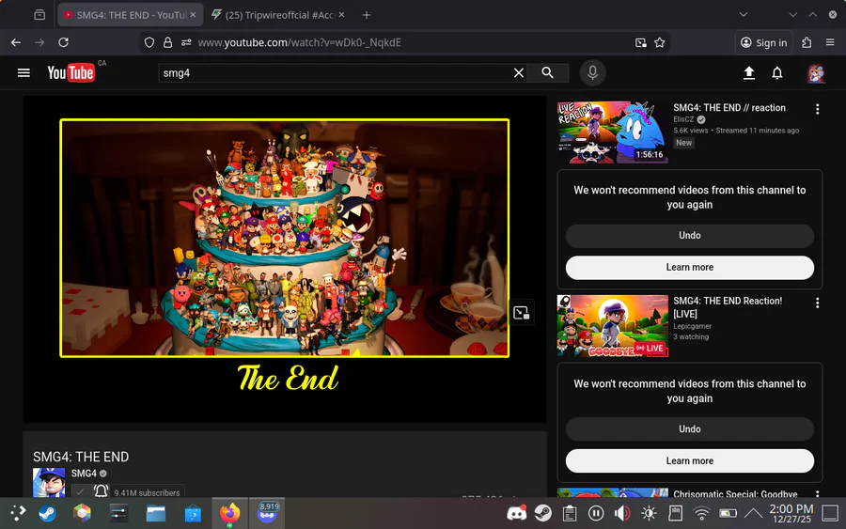Open Discord app with 8,919 badge
The width and height of the screenshot is (846, 529).
(x=267, y=513)
